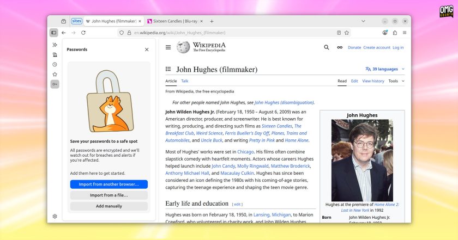Bookmark this page with the star icon
Viewport: 458px width, 240px height.
click(347, 33)
